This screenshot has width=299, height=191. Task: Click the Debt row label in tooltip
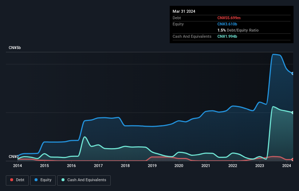177,18
